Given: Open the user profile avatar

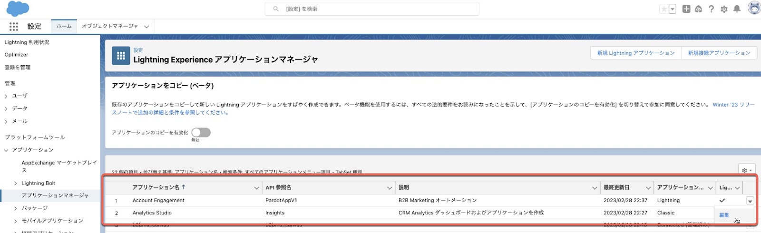Looking at the screenshot, I should click(x=754, y=8).
